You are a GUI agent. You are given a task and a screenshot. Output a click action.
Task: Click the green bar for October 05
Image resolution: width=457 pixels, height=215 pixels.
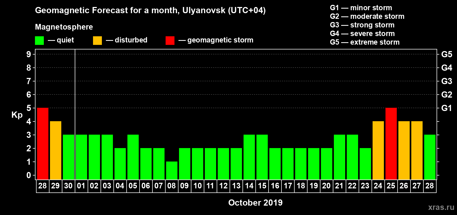[x=133, y=157]
